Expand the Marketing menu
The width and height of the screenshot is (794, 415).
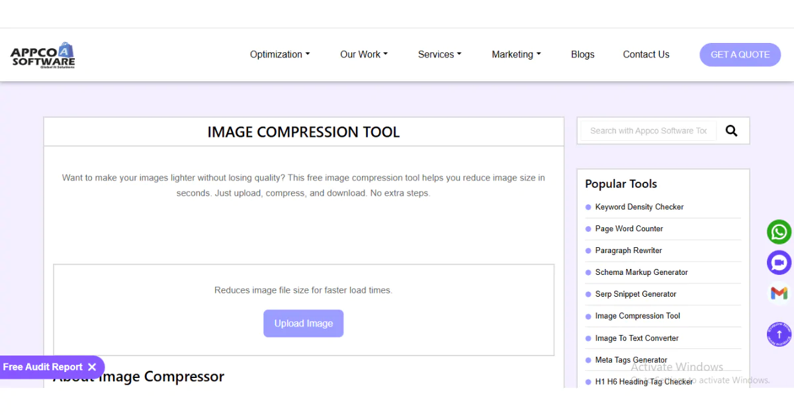tap(516, 54)
